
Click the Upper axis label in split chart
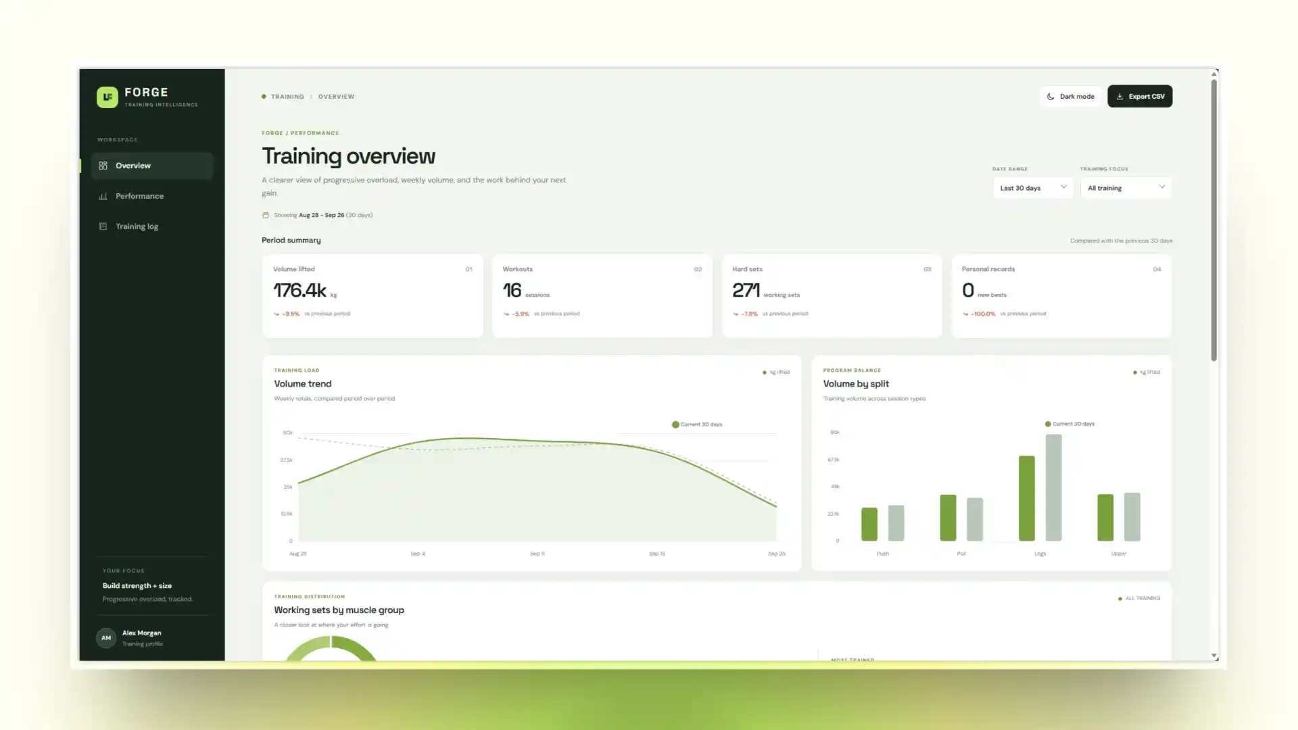click(x=1119, y=554)
